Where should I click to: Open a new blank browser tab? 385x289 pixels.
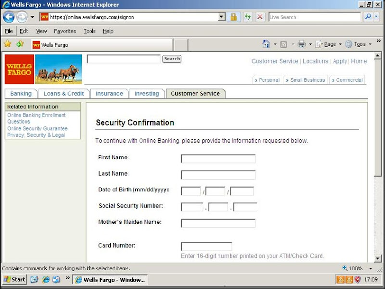coord(181,45)
